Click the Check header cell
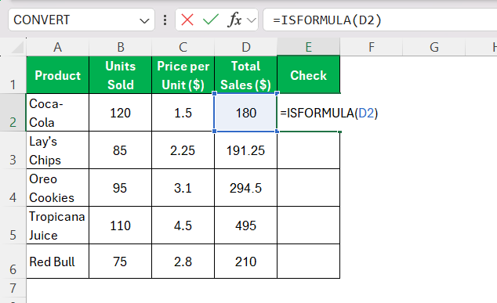 309,75
